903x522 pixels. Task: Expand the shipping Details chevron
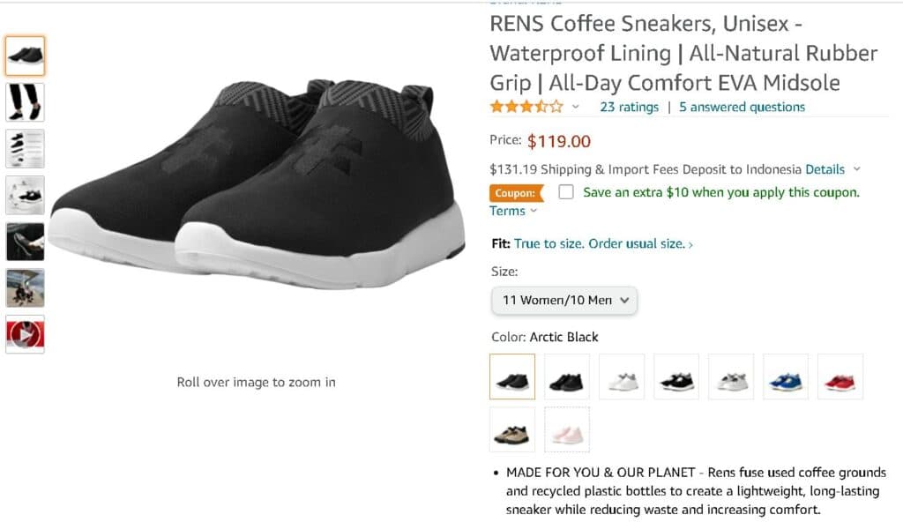[x=857, y=169]
